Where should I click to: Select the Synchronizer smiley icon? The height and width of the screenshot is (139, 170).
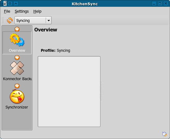(x=17, y=96)
